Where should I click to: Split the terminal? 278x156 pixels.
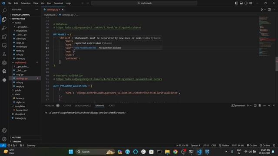tap(255, 105)
